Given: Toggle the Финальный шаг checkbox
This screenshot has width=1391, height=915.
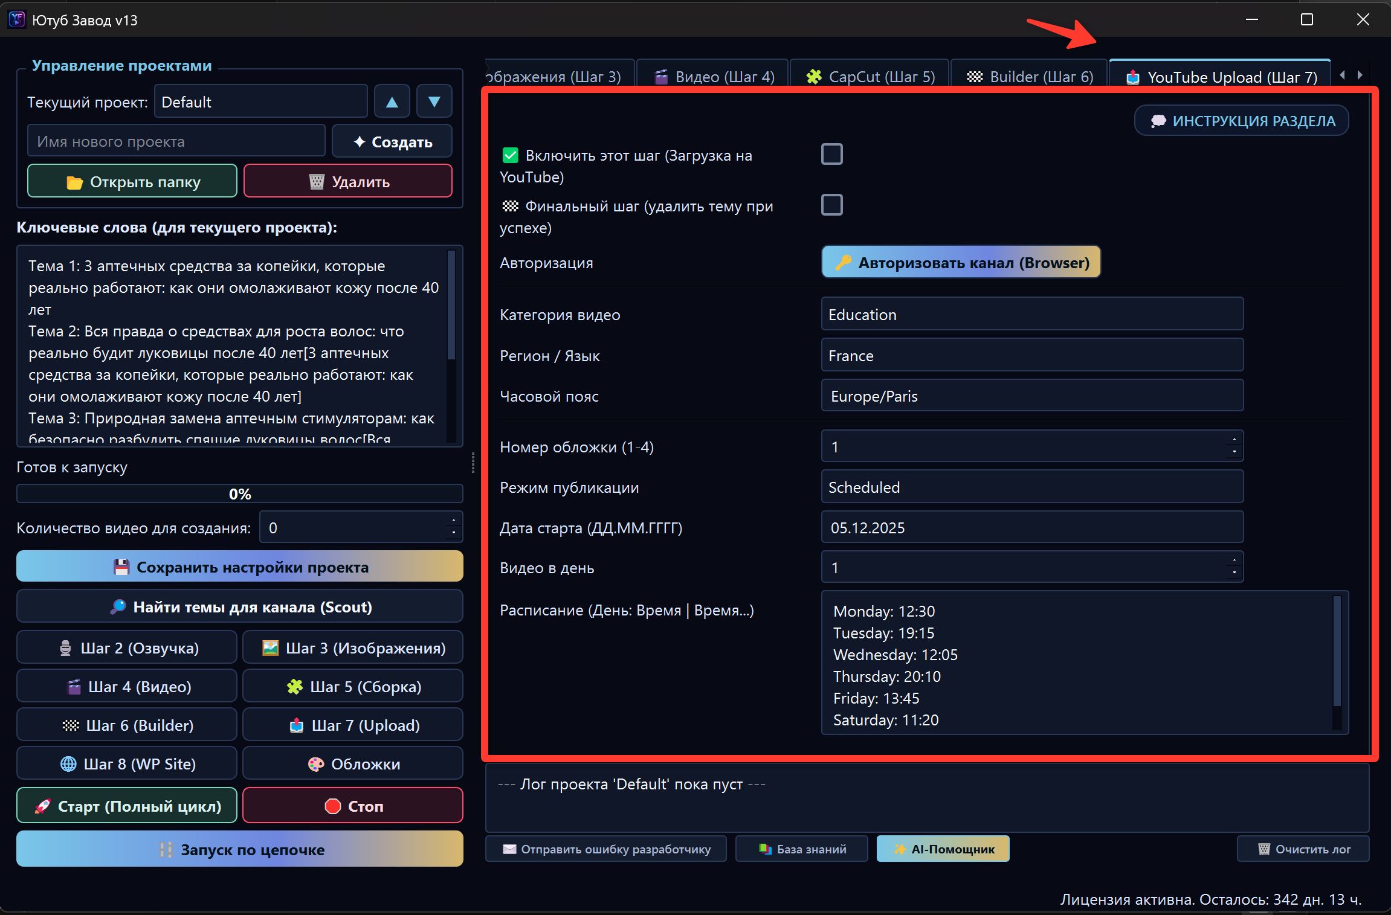Looking at the screenshot, I should point(831,205).
